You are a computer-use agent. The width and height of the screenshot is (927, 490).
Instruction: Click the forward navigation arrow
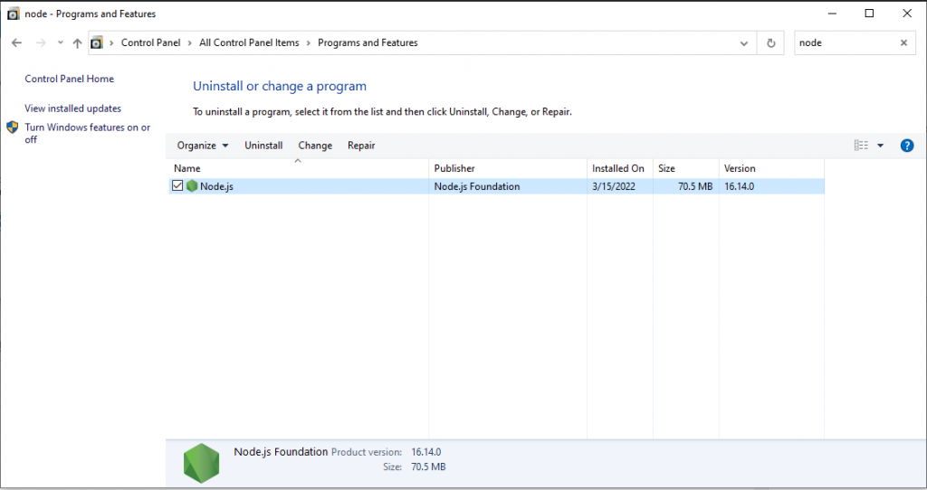pyautogui.click(x=41, y=43)
